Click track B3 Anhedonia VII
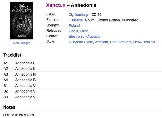Image resolution: width=162 pixels, height=118 pixels. click(x=26, y=97)
